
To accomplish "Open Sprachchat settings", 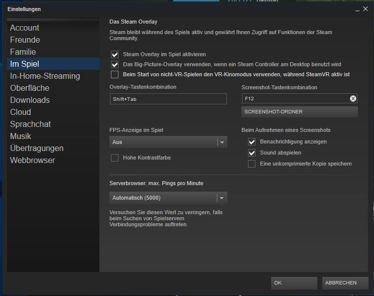I will pos(53,124).
